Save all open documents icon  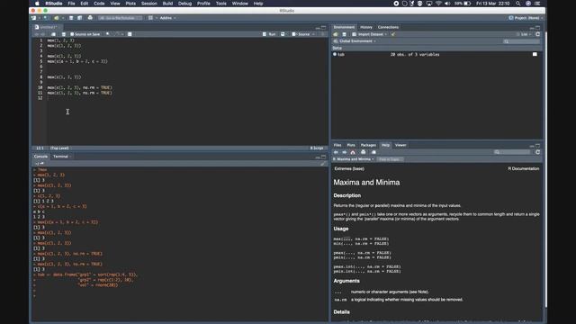[x=80, y=18]
